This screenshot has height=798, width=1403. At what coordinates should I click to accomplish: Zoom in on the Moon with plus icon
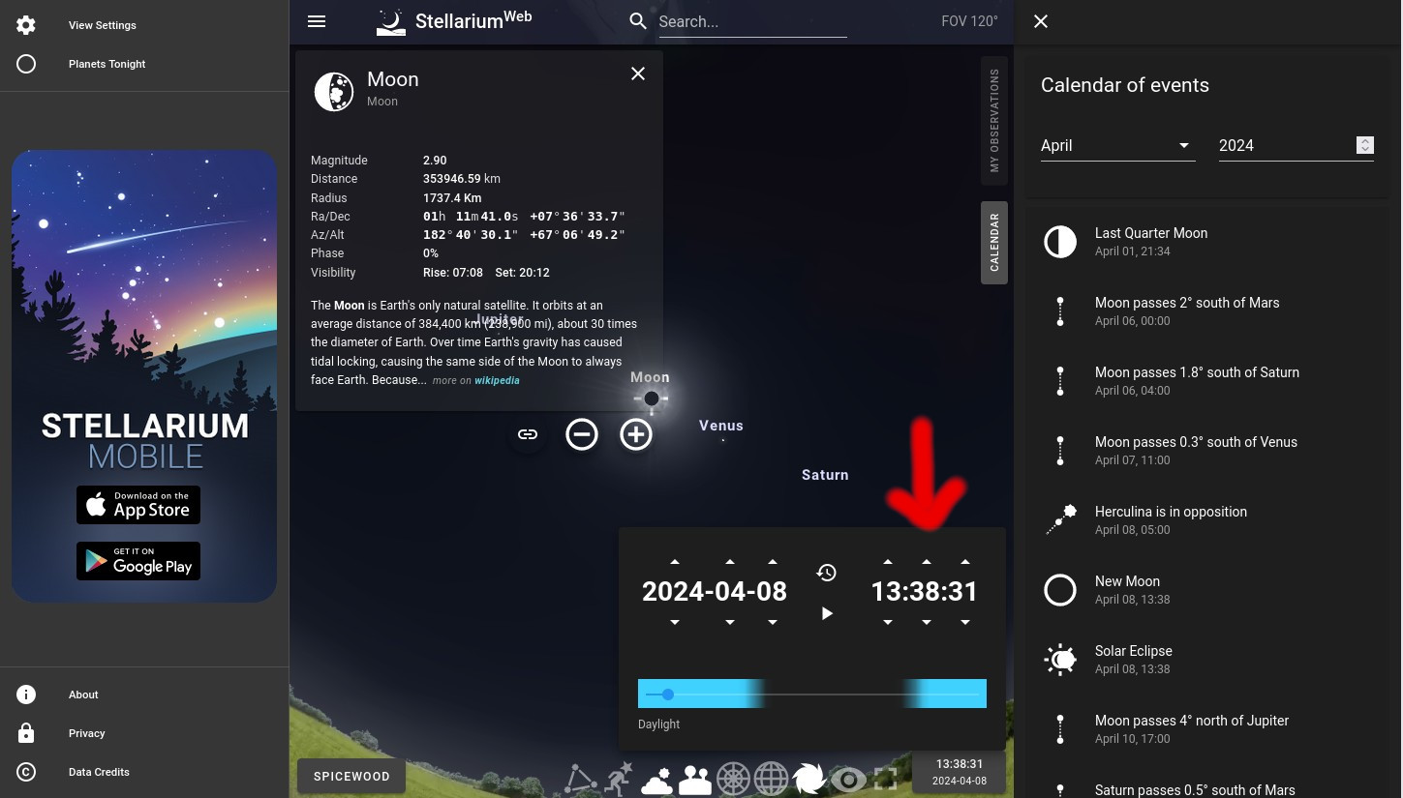coord(636,434)
